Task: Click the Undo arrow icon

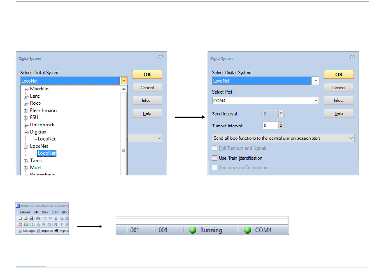Action: 45,218
